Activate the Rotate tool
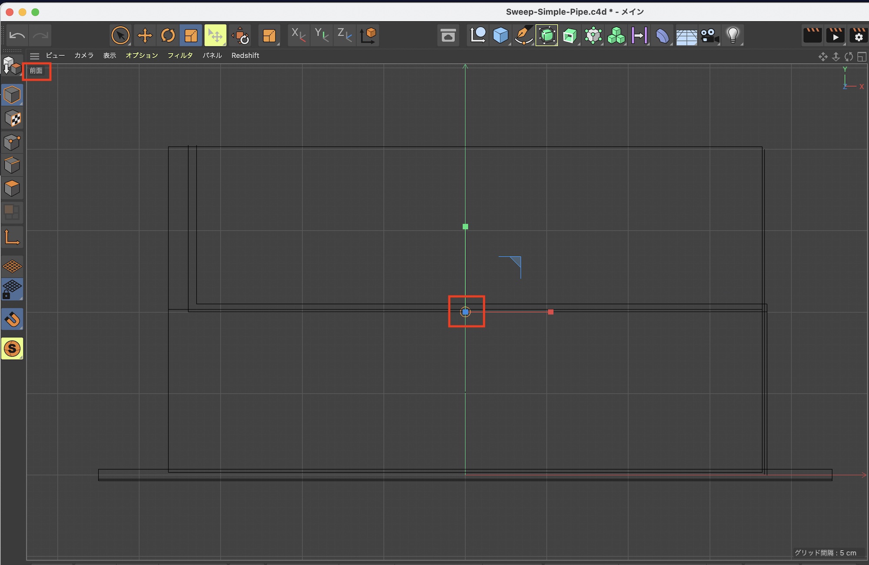Image resolution: width=869 pixels, height=565 pixels. (168, 36)
